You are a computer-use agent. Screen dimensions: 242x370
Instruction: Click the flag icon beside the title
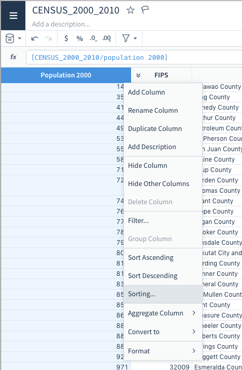click(x=145, y=10)
